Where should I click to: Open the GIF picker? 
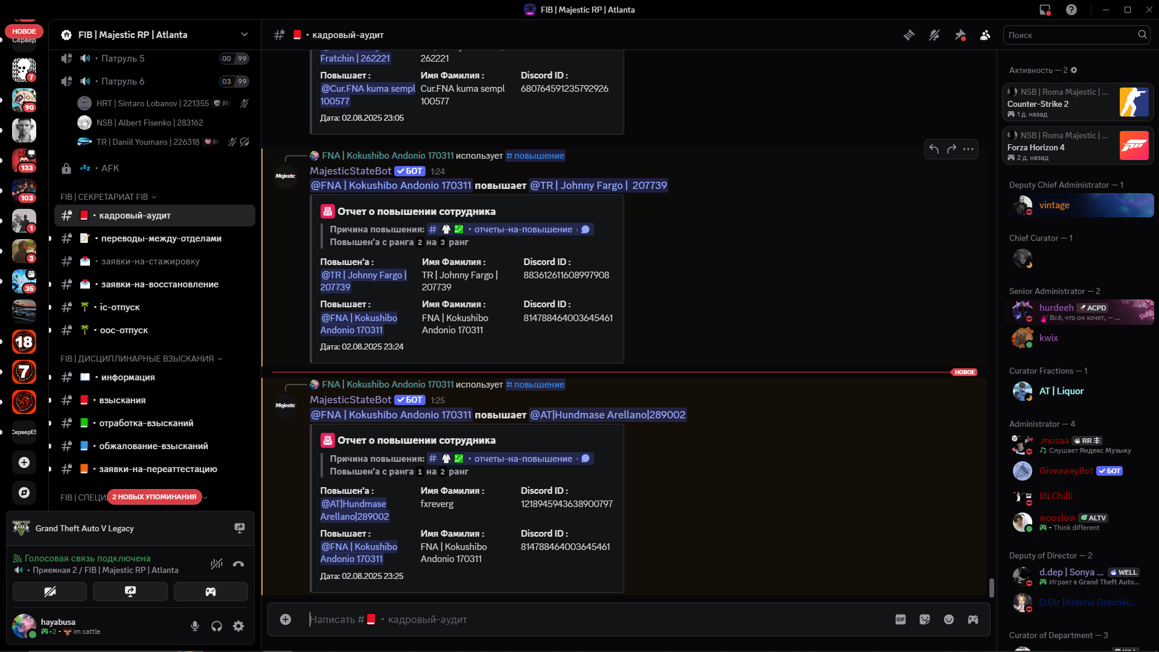tap(901, 619)
